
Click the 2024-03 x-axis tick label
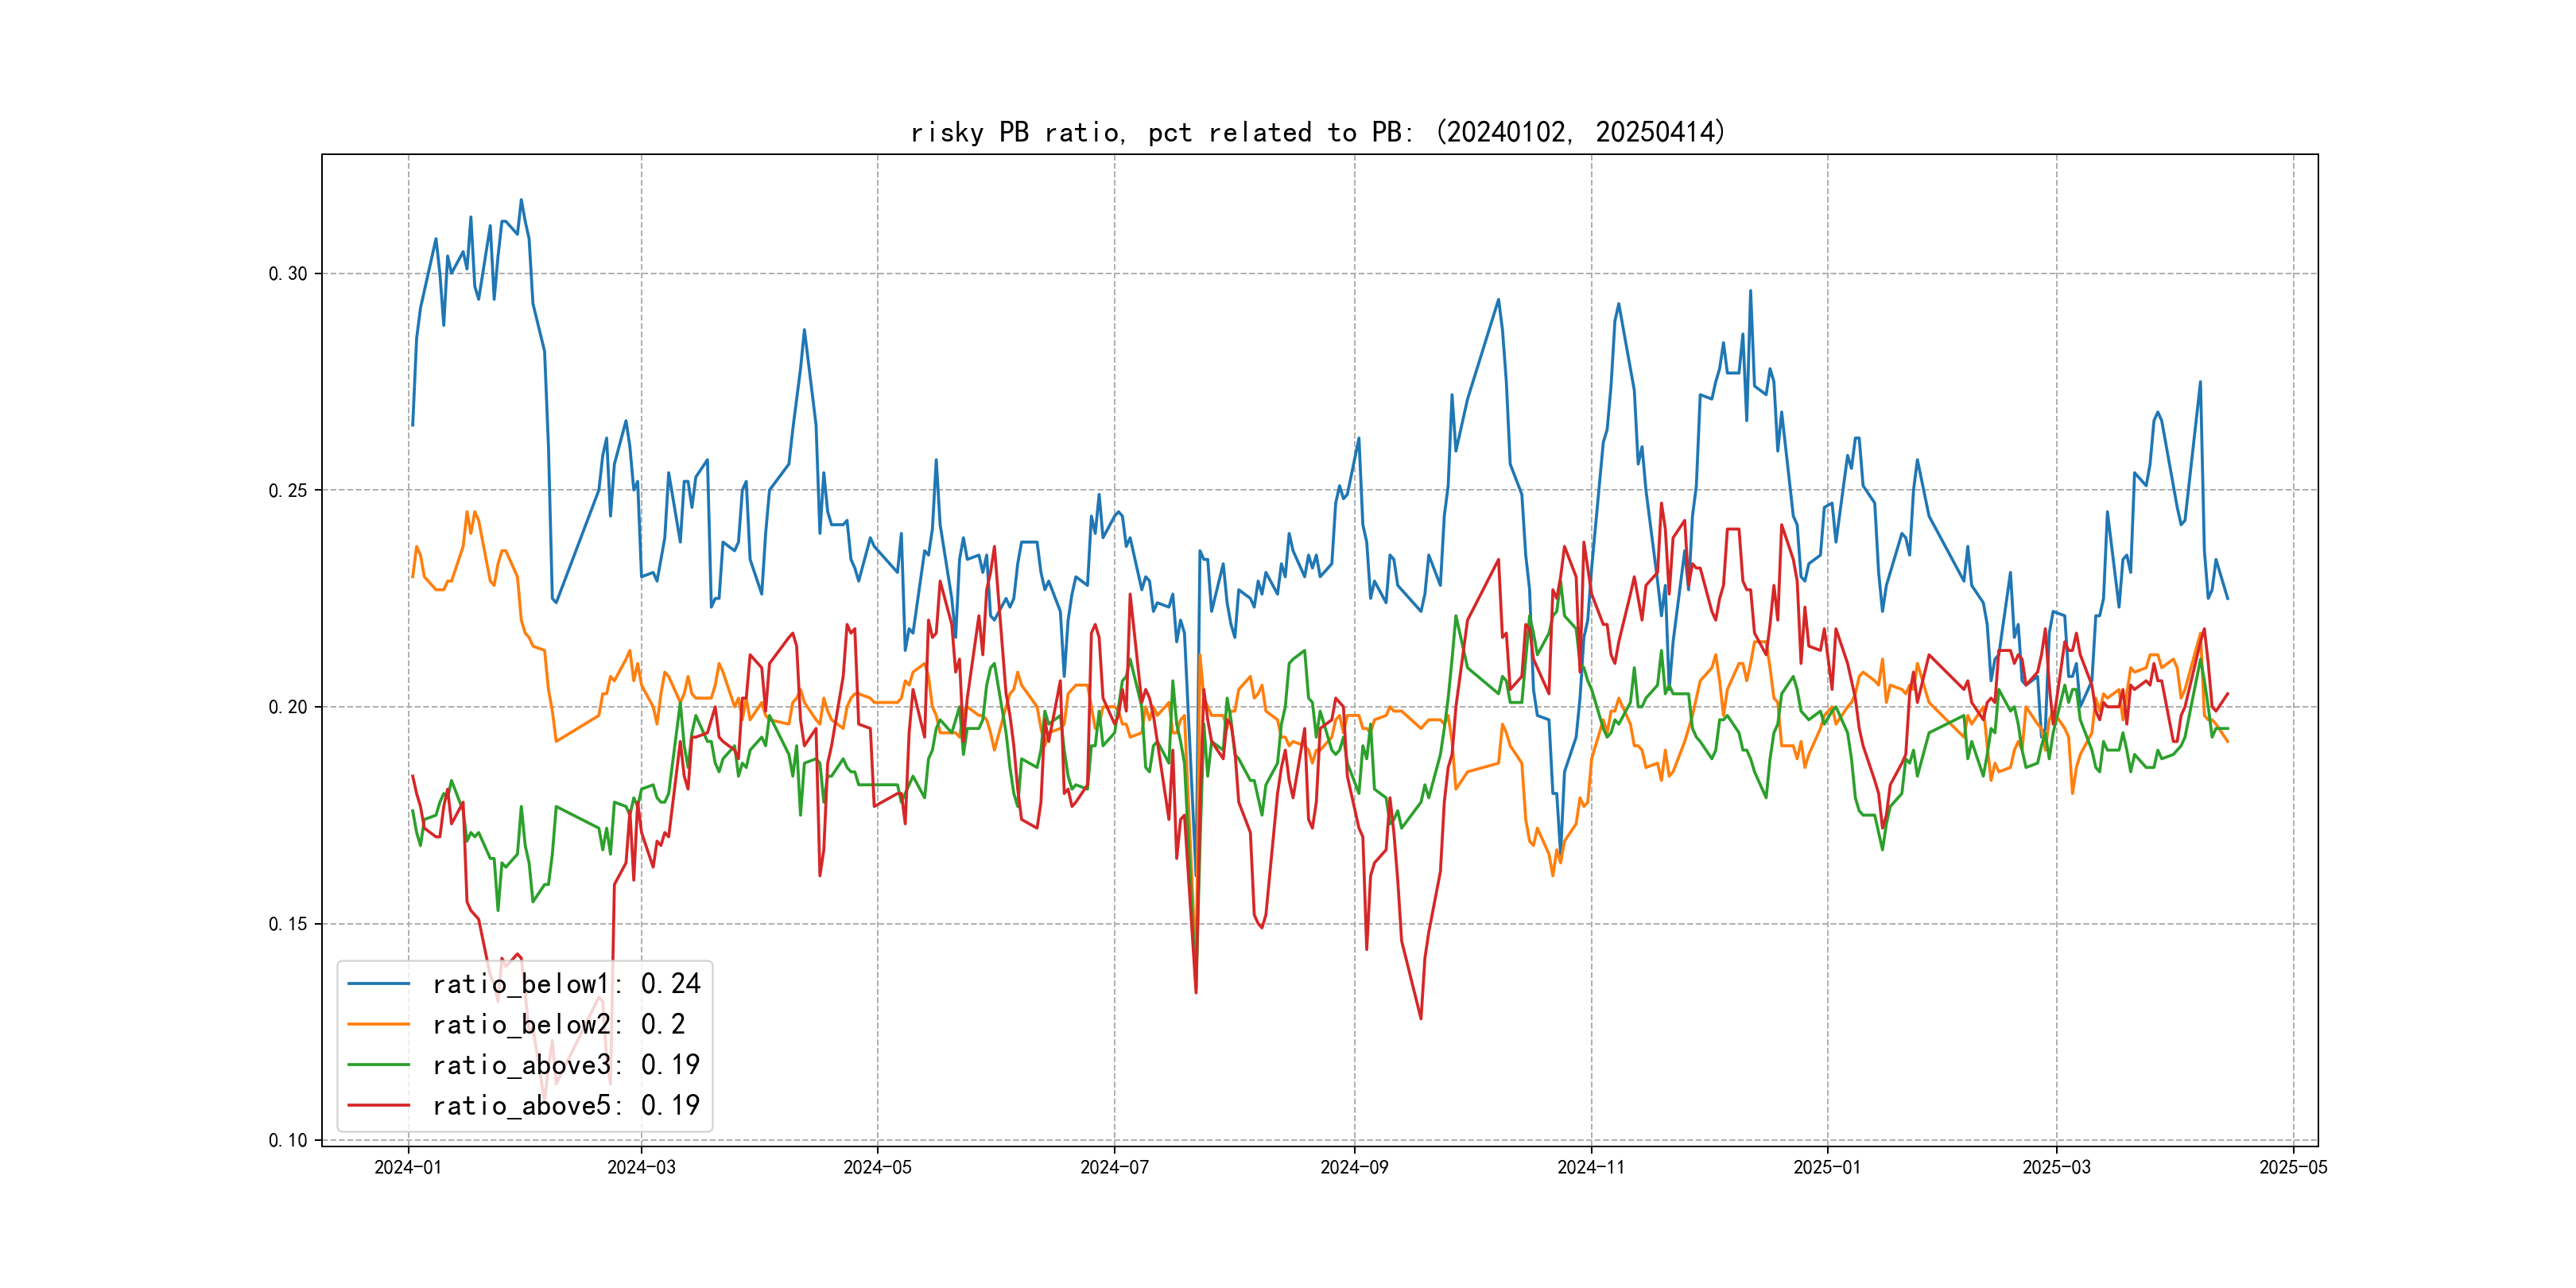tap(641, 1167)
